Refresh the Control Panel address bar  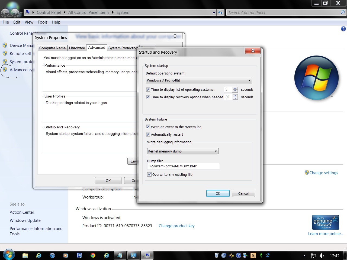220,12
